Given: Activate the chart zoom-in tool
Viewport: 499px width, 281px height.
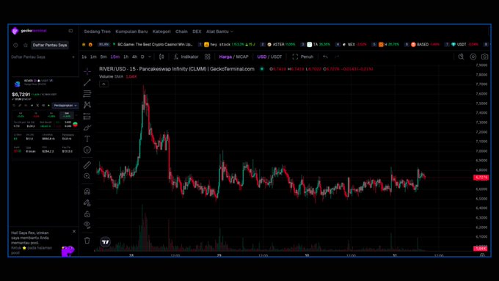Looking at the screenshot, I should [x=87, y=176].
